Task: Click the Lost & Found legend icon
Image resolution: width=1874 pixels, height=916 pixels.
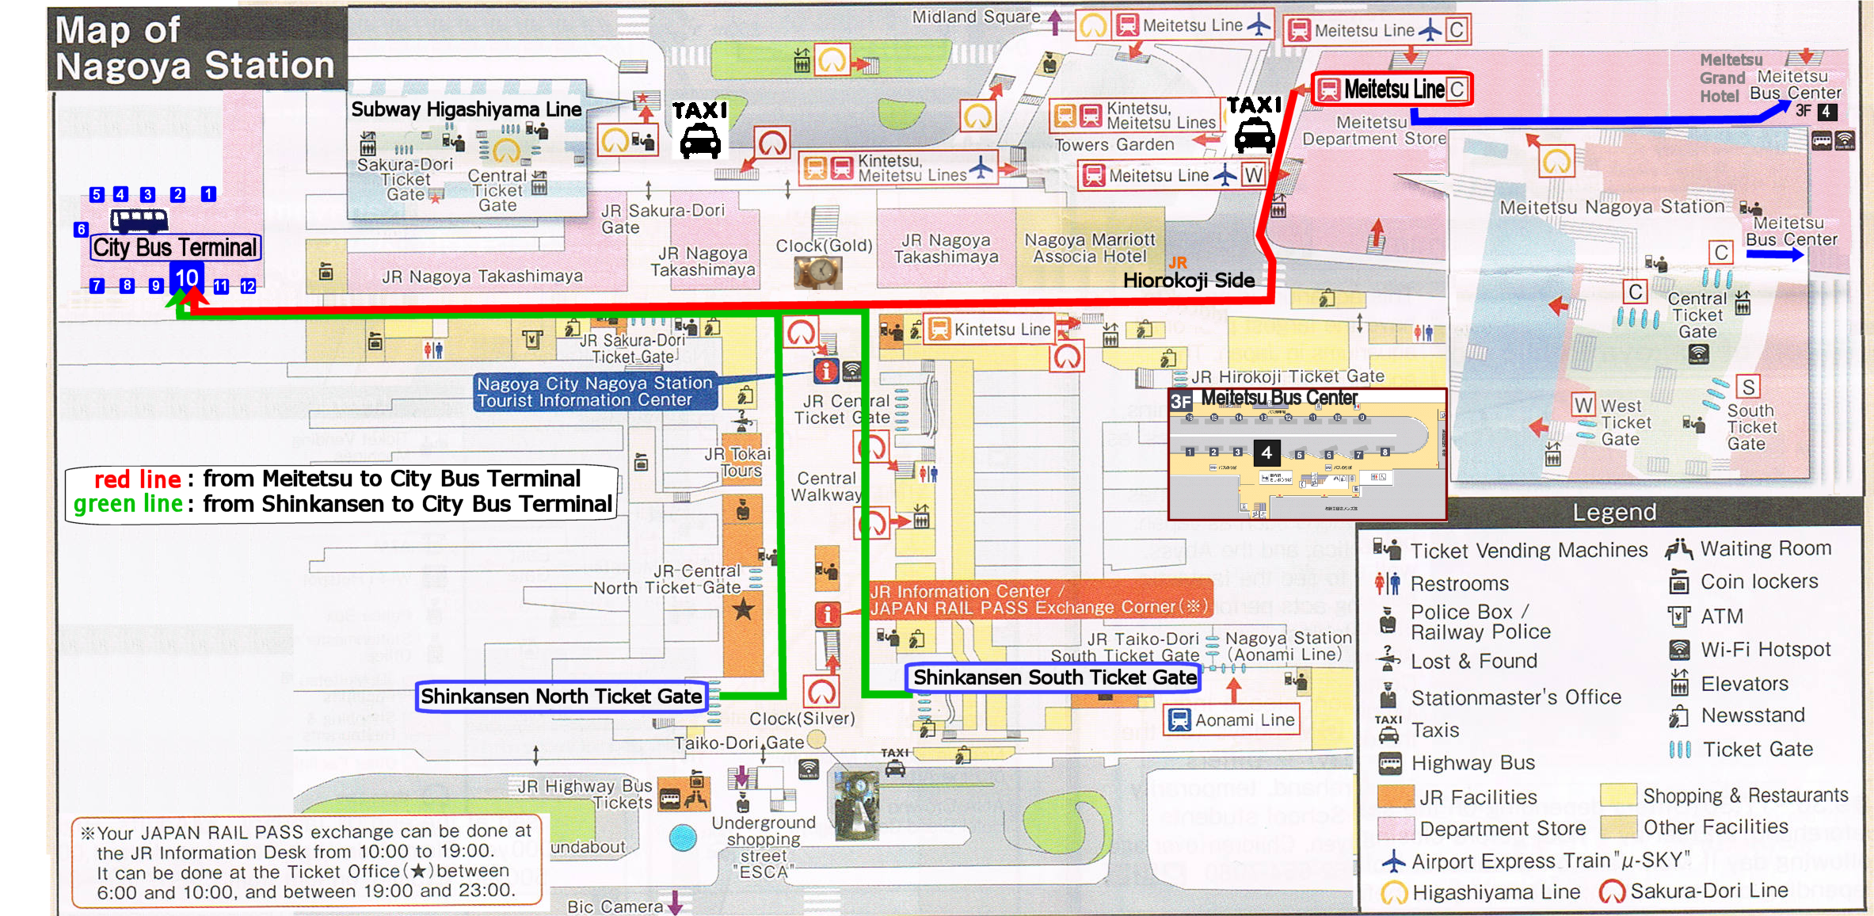Action: point(1388,658)
